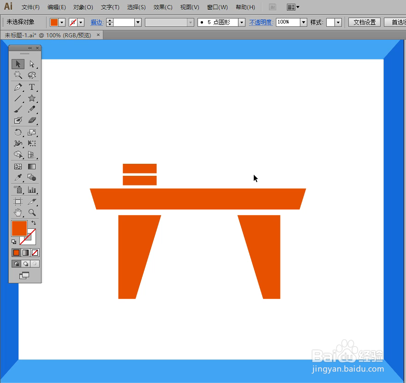Image resolution: width=406 pixels, height=383 pixels.
Task: Select the Type tool
Action: pyautogui.click(x=32, y=87)
